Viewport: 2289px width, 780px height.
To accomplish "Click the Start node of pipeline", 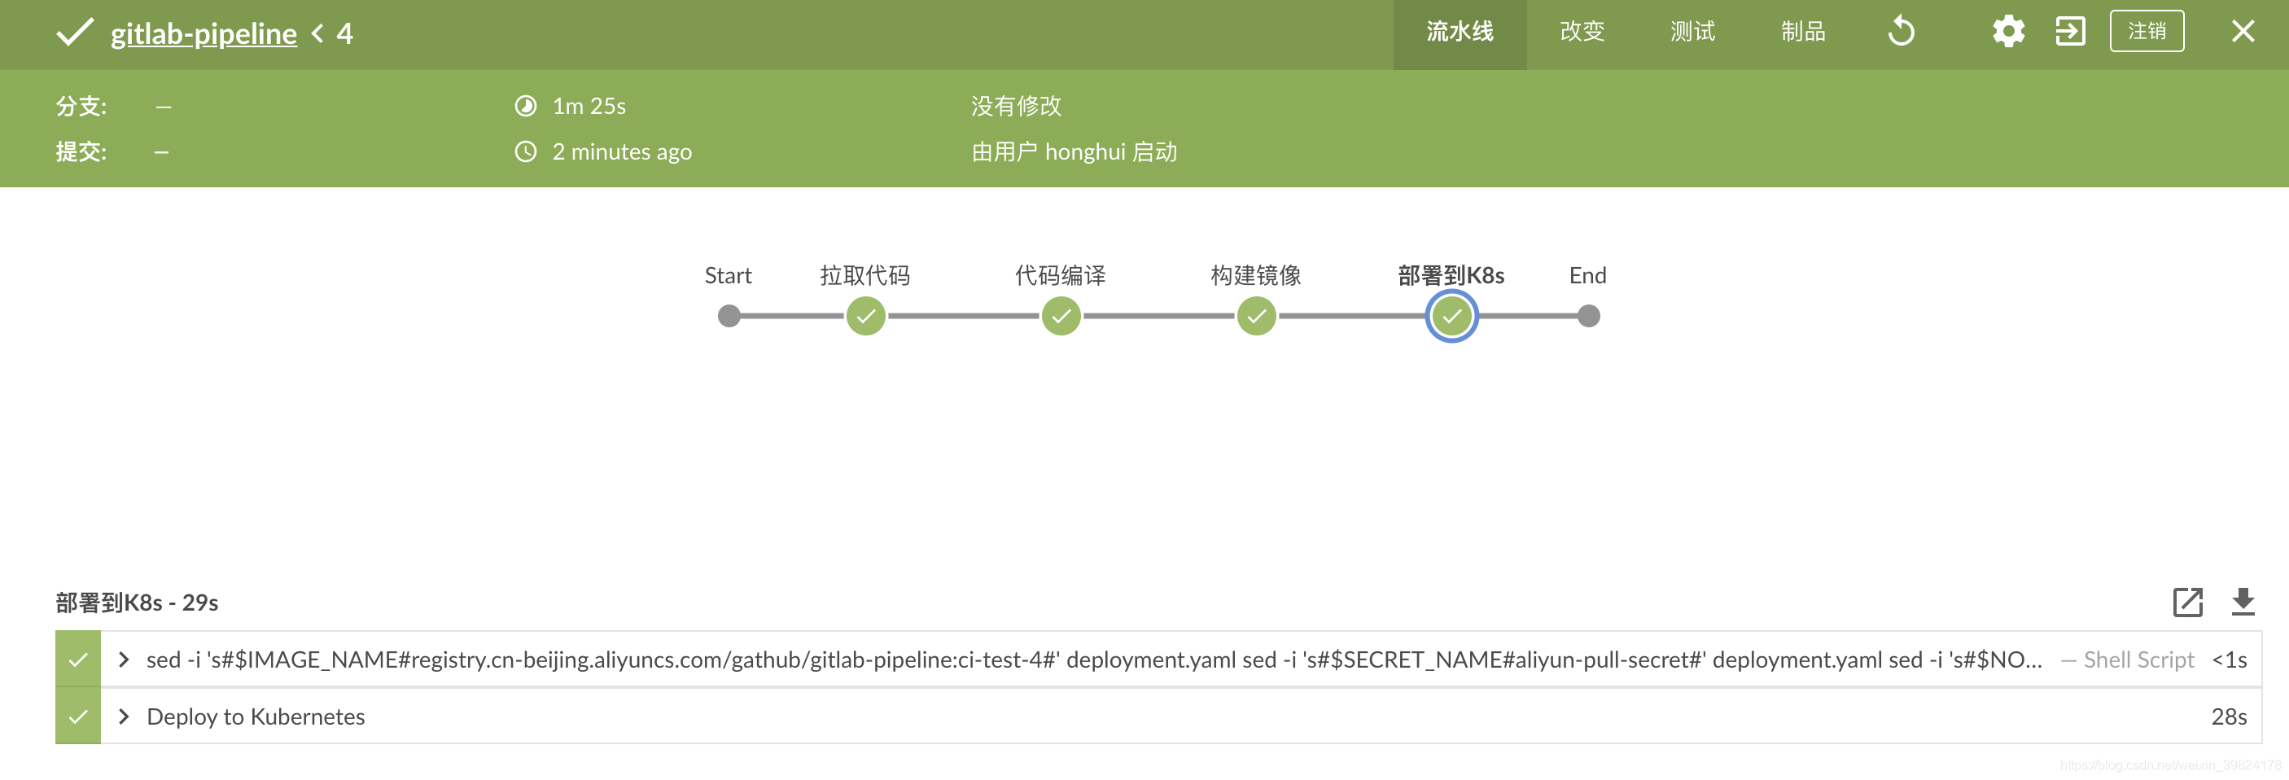I will tap(729, 316).
